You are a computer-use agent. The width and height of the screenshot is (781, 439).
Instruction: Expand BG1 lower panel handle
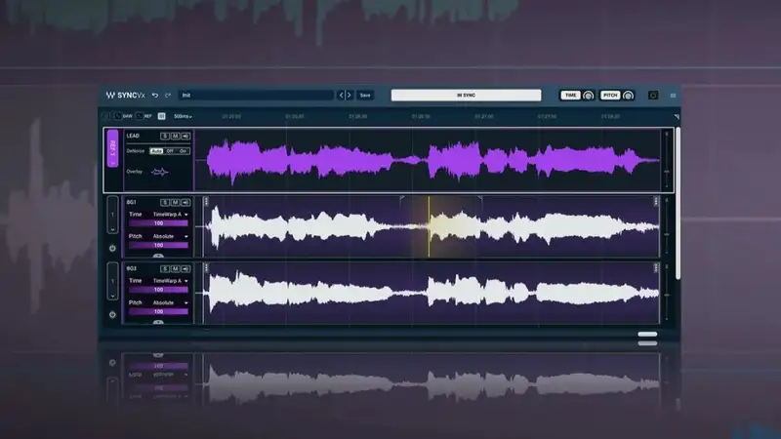[x=158, y=256]
